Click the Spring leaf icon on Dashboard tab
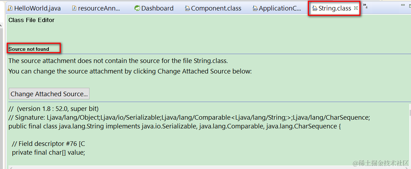This screenshot has height=169, width=411. click(x=137, y=8)
